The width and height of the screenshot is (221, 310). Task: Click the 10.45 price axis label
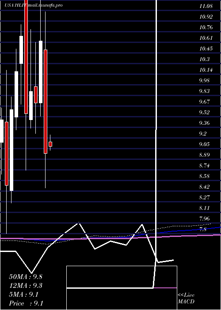pos(206,49)
